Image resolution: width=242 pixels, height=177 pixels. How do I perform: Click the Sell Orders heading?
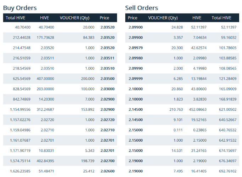(x=142, y=8)
